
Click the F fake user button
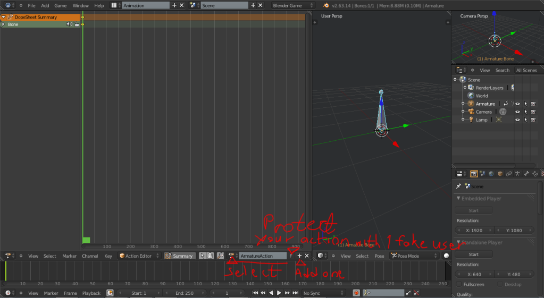[291, 256]
